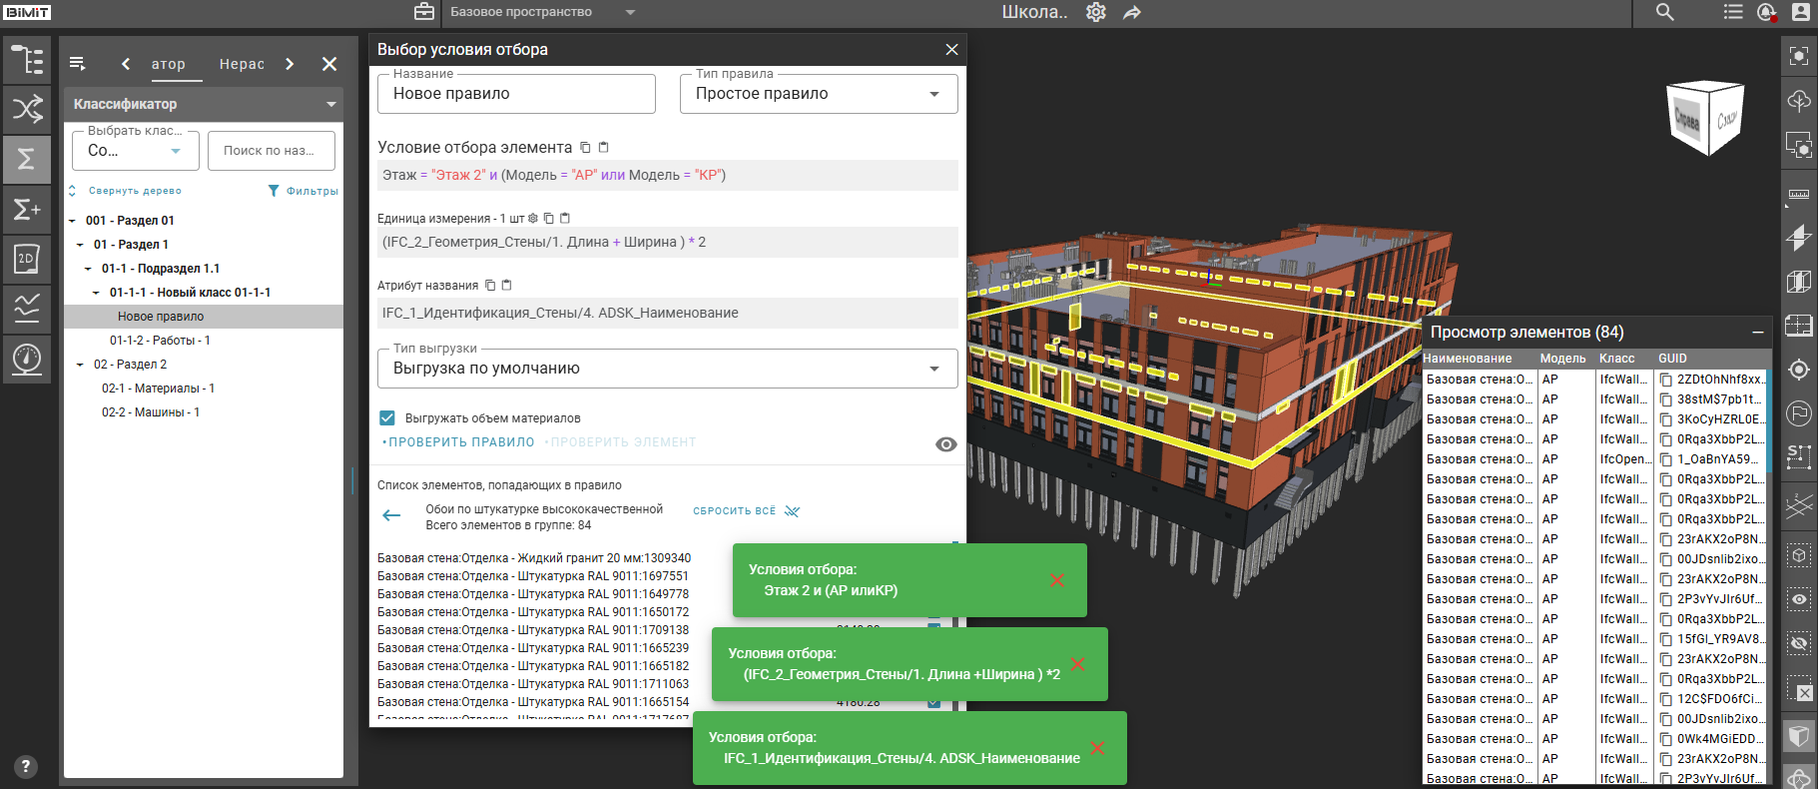The width and height of the screenshot is (1818, 789).
Task: Click the view cube 'Справа' face
Action: 1686,119
